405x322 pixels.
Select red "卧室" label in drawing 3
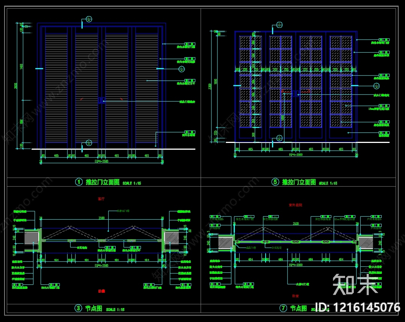101,291
